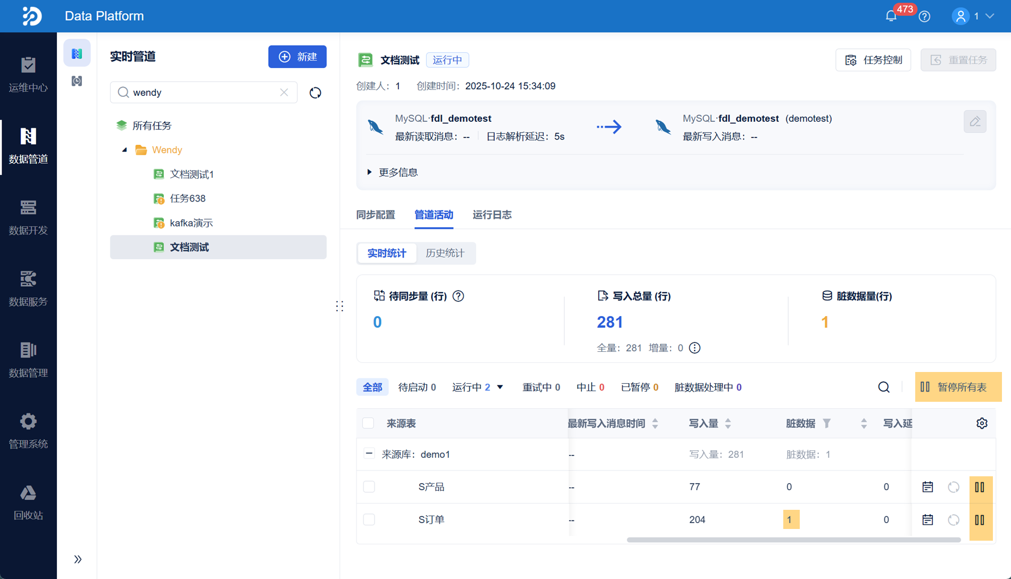
Task: Expand the collapsed left sidebar
Action: [x=78, y=559]
